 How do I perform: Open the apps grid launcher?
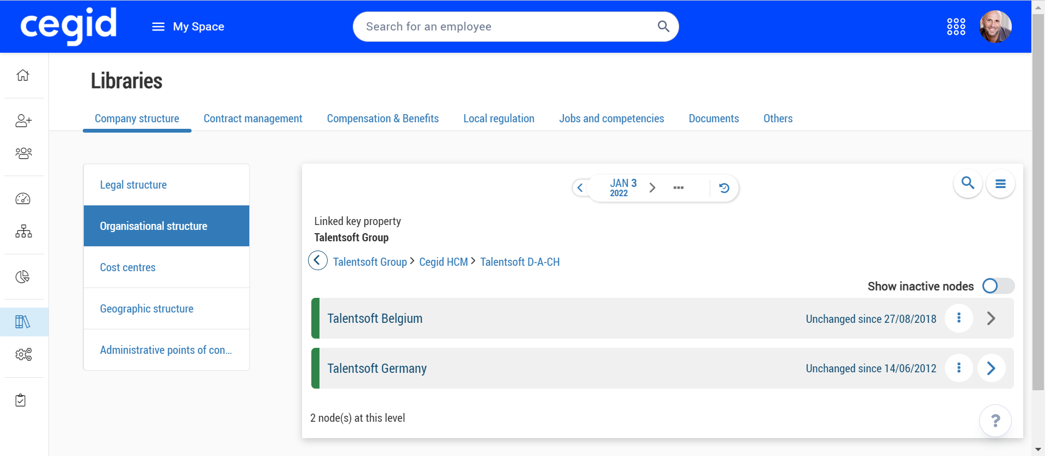(x=956, y=26)
